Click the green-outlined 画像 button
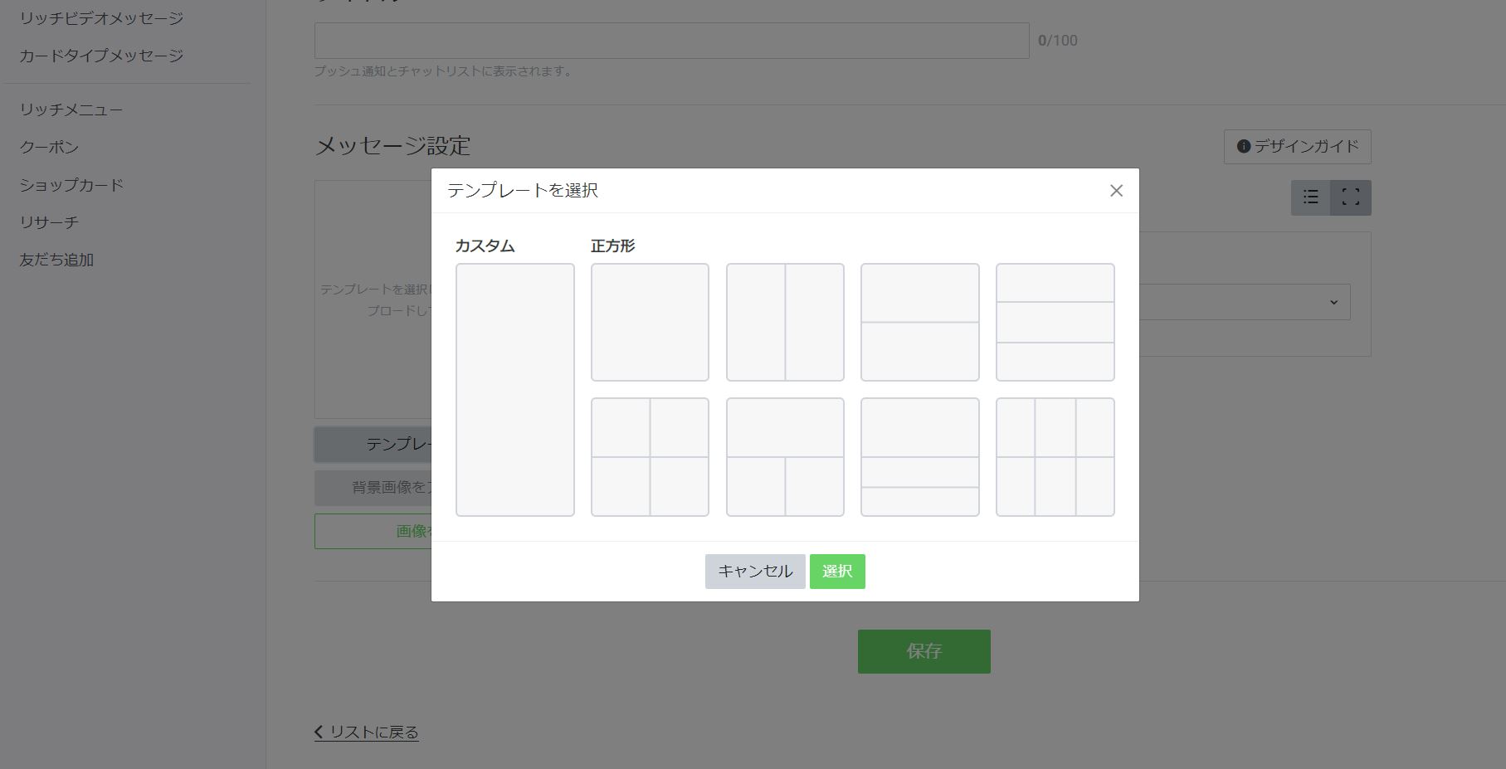This screenshot has height=769, width=1506. [x=373, y=531]
